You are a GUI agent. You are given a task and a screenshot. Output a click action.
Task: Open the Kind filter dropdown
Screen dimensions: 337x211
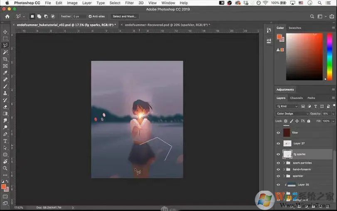point(287,107)
